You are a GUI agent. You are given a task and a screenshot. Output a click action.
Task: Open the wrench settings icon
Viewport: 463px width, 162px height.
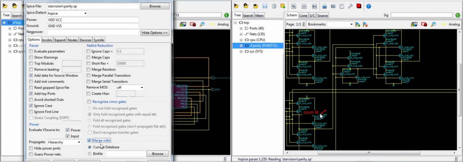350,6
